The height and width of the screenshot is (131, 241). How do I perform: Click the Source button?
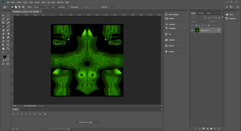pos(53,7)
